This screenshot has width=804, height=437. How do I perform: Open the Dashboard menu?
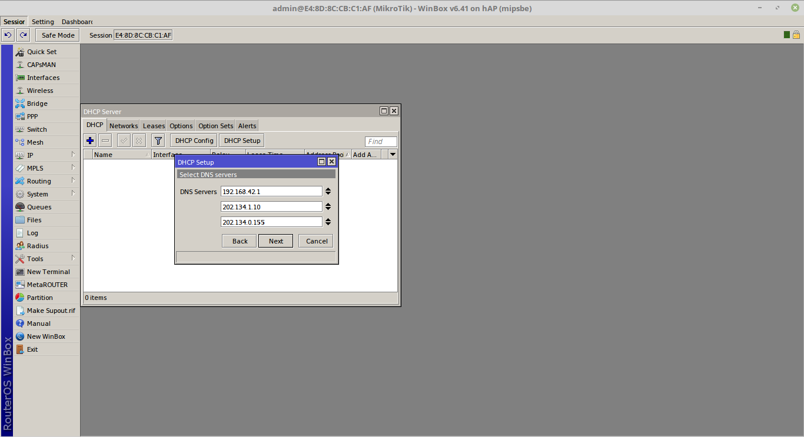pos(77,22)
